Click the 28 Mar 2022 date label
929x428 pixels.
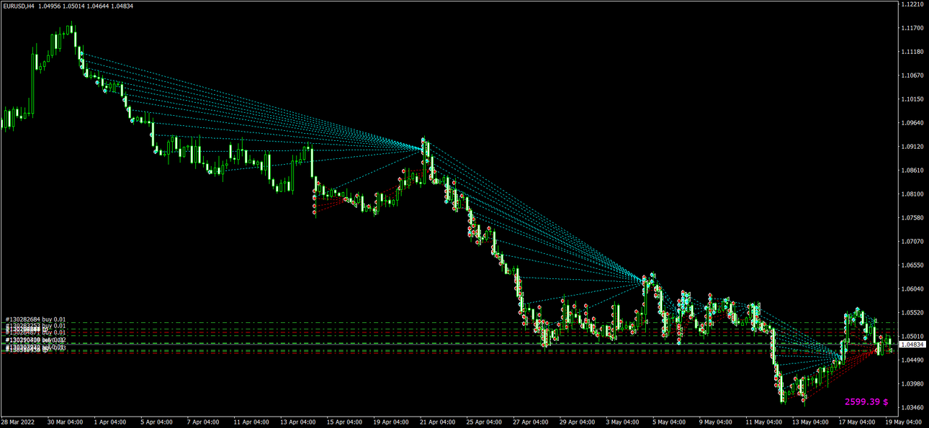point(18,422)
